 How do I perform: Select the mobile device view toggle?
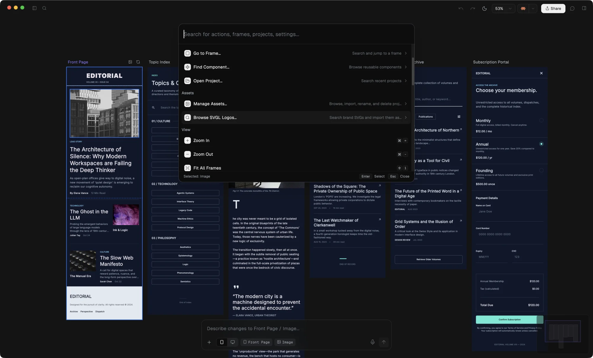[222, 342]
